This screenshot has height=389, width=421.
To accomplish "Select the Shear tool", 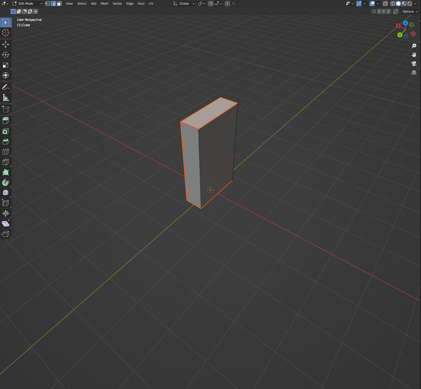I will [x=6, y=224].
